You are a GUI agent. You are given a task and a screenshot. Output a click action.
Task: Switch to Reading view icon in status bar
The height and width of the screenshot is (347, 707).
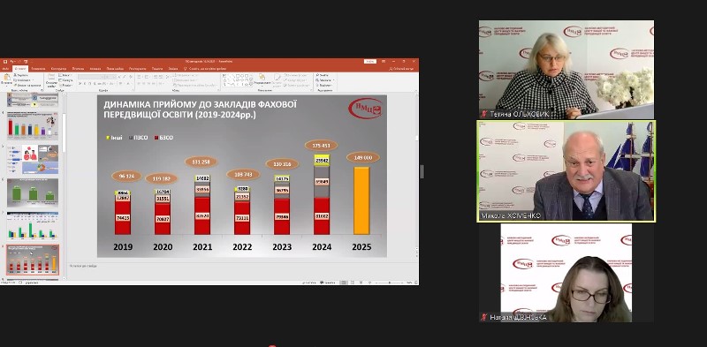pyautogui.click(x=361, y=283)
